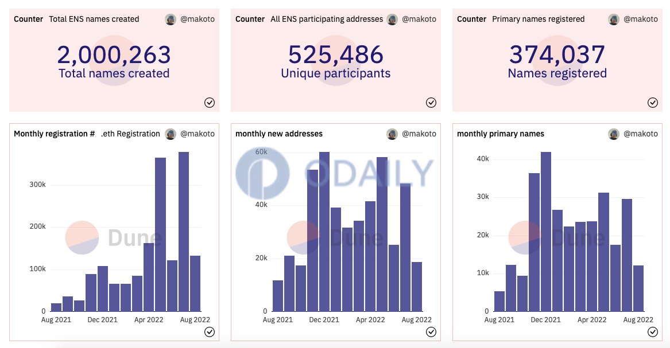Open makoto avatar on monthly primary names chart
Screen dimensions: 670x348
614,134
